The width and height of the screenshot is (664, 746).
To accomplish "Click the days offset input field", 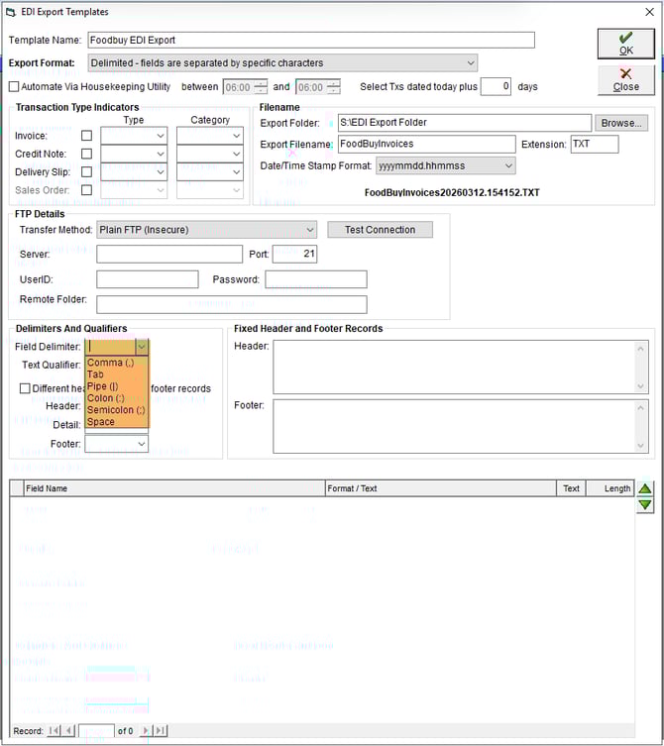I will pos(496,86).
